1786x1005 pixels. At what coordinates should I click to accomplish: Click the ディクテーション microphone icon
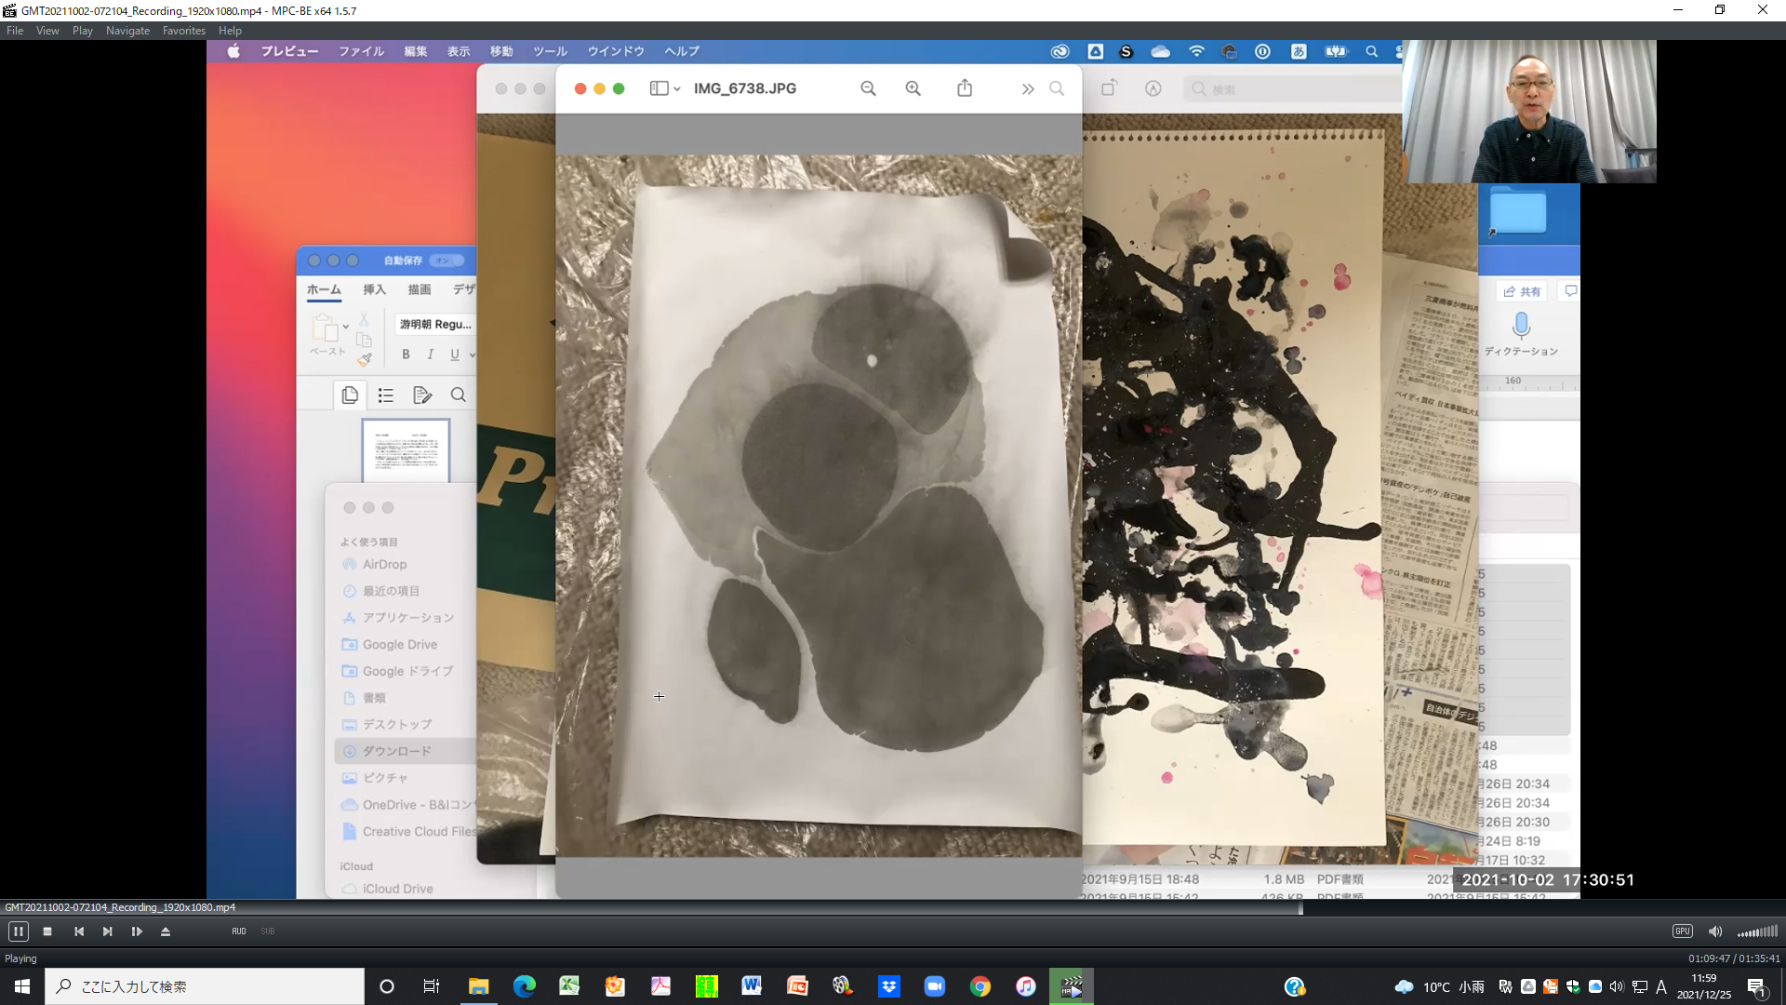click(1521, 325)
